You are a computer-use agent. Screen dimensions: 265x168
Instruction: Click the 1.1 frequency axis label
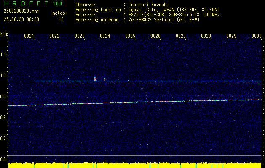3,55
